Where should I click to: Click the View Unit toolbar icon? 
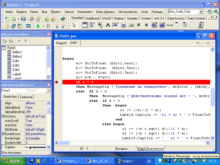(7, 26)
